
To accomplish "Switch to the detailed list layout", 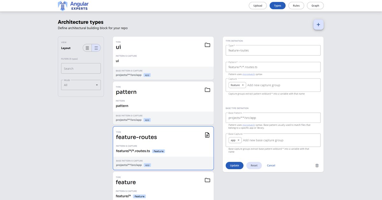I will (x=96, y=48).
